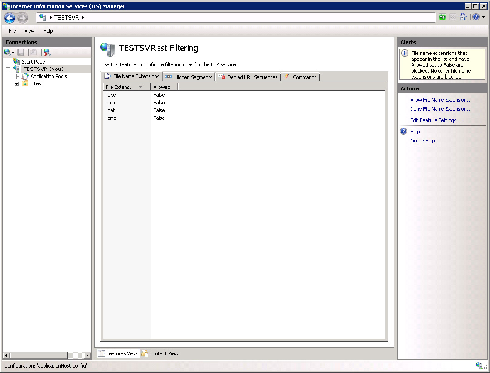Open the File menu
The width and height of the screenshot is (490, 373).
pos(12,31)
